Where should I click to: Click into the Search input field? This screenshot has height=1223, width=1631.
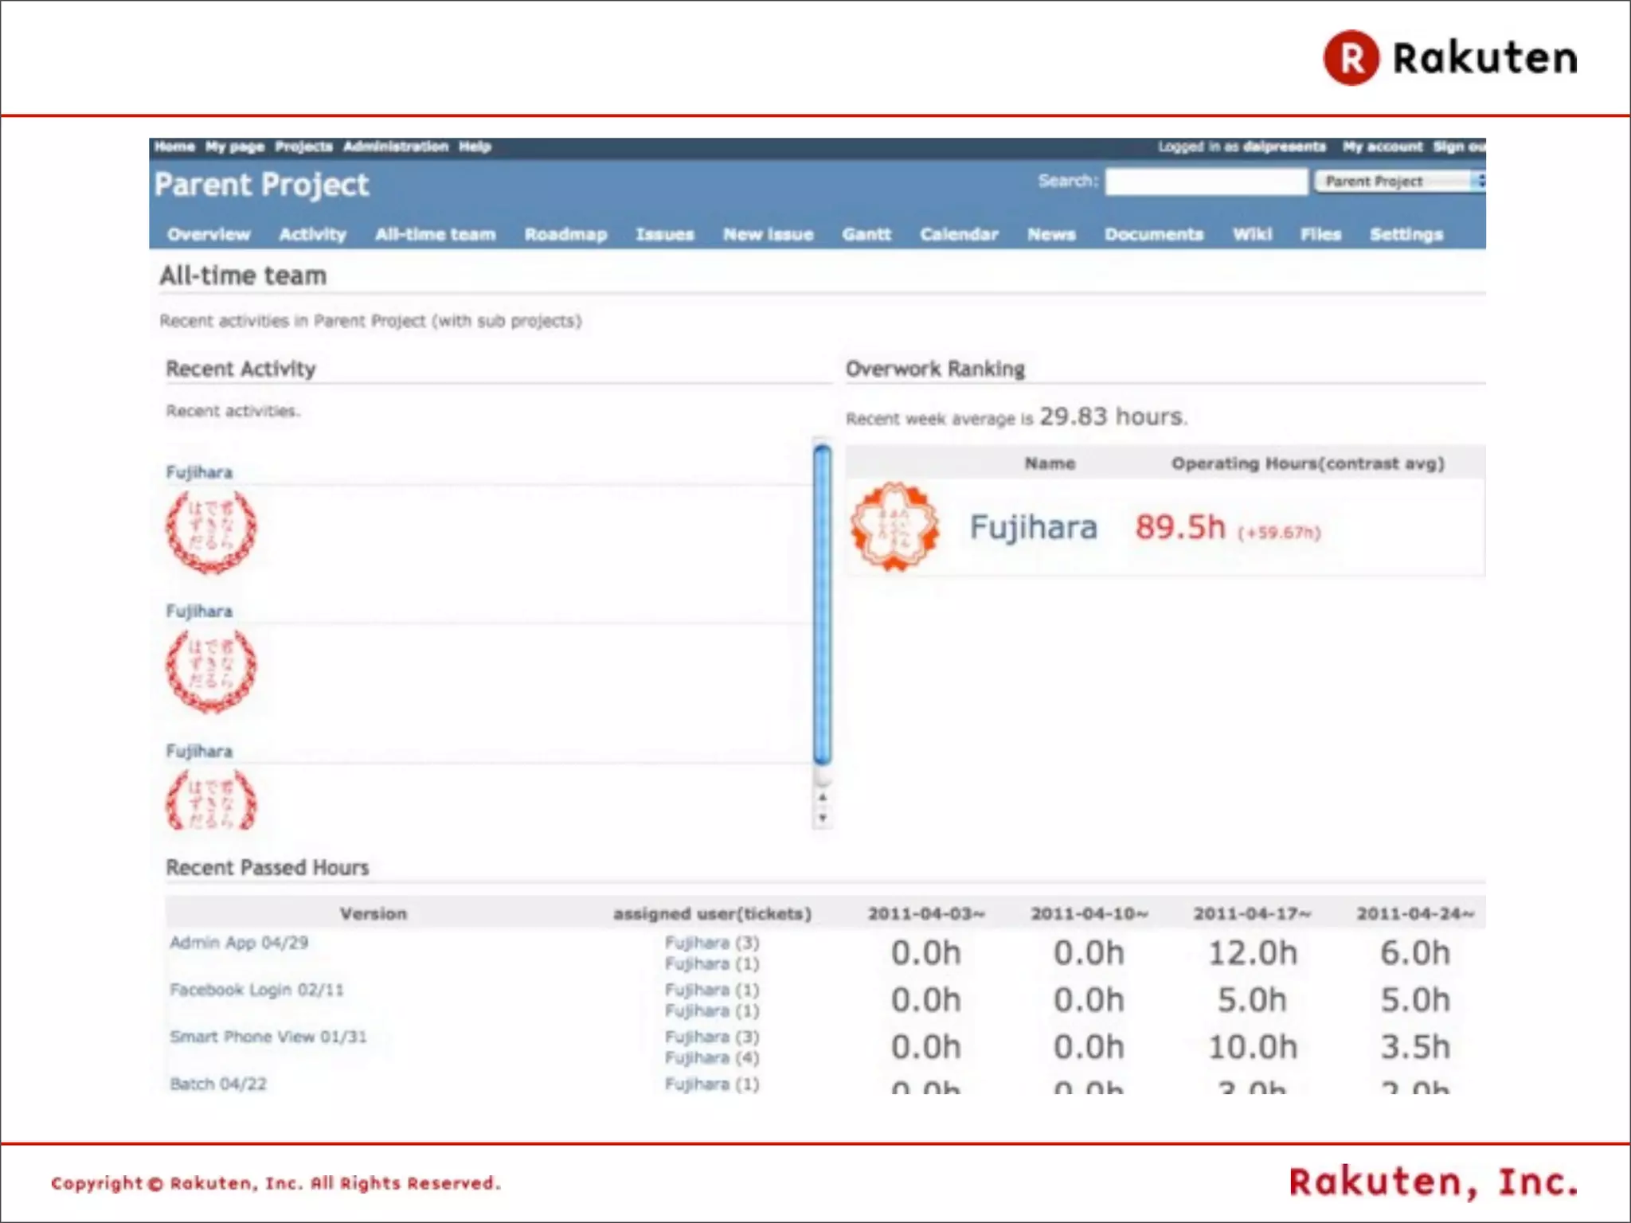[x=1206, y=182]
